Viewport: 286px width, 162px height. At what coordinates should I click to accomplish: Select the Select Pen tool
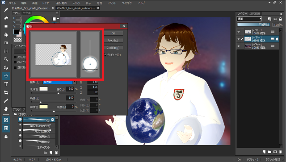(x=6, y=67)
